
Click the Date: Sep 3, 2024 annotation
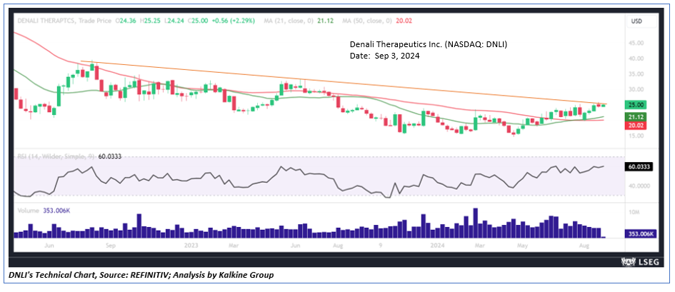pos(384,56)
